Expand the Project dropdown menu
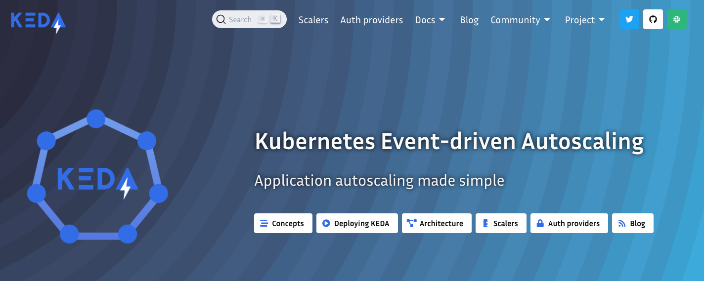This screenshot has width=704, height=281. [x=585, y=20]
